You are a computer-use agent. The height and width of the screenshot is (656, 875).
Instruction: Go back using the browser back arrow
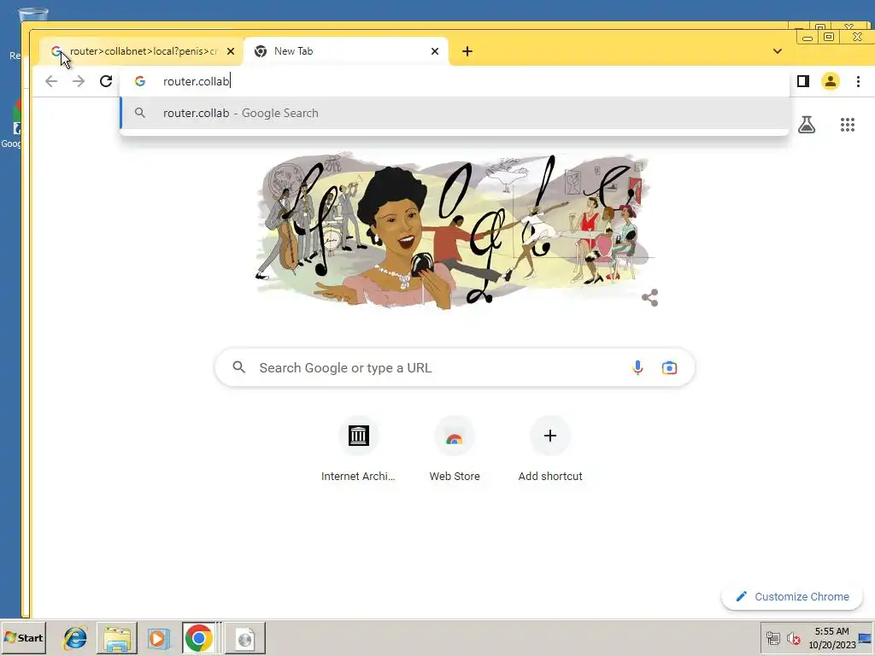click(x=51, y=81)
